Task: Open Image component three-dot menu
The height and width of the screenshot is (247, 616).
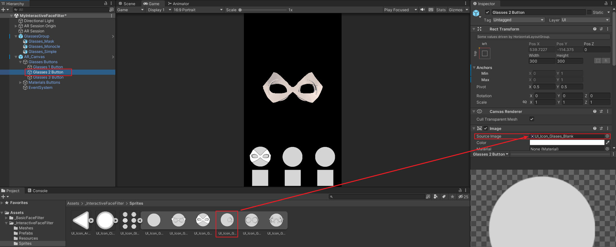Action: point(608,128)
